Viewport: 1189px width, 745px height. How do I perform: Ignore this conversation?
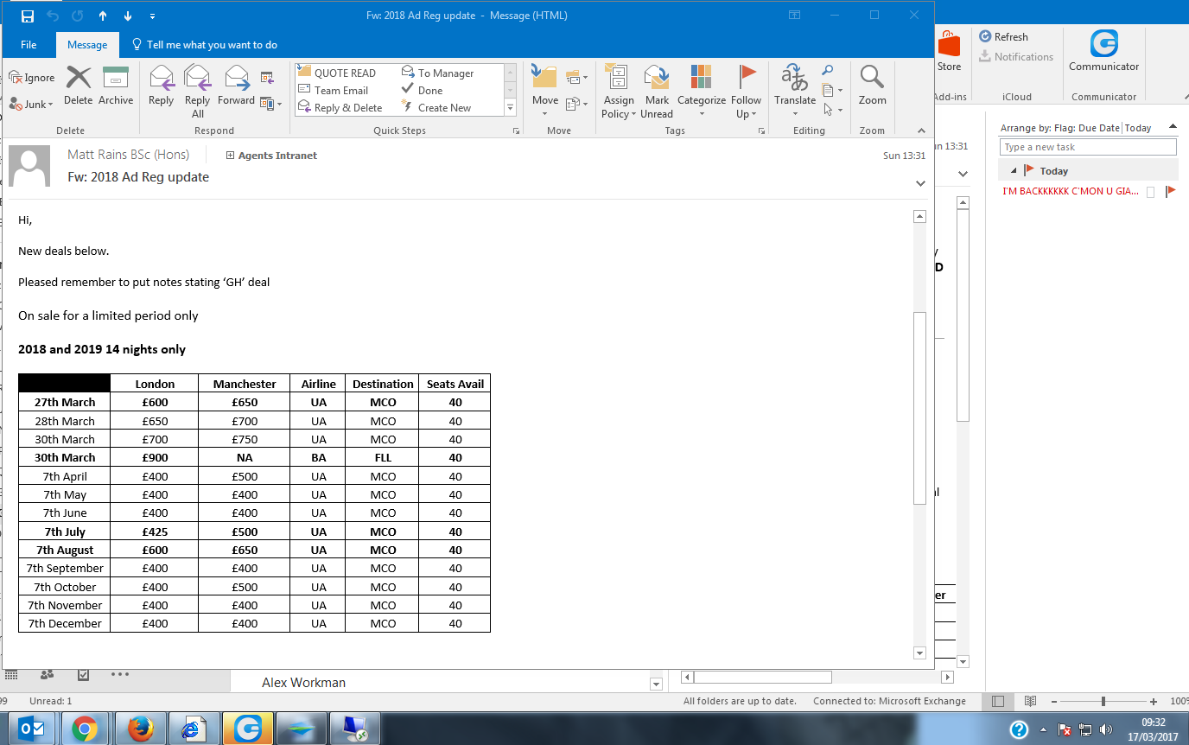click(32, 78)
